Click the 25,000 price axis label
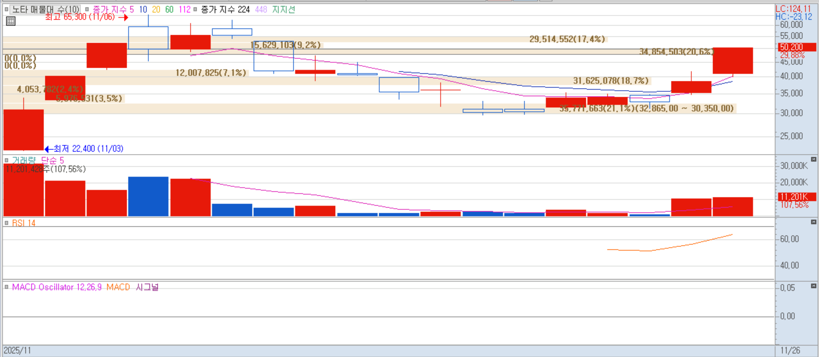 pyautogui.click(x=791, y=136)
